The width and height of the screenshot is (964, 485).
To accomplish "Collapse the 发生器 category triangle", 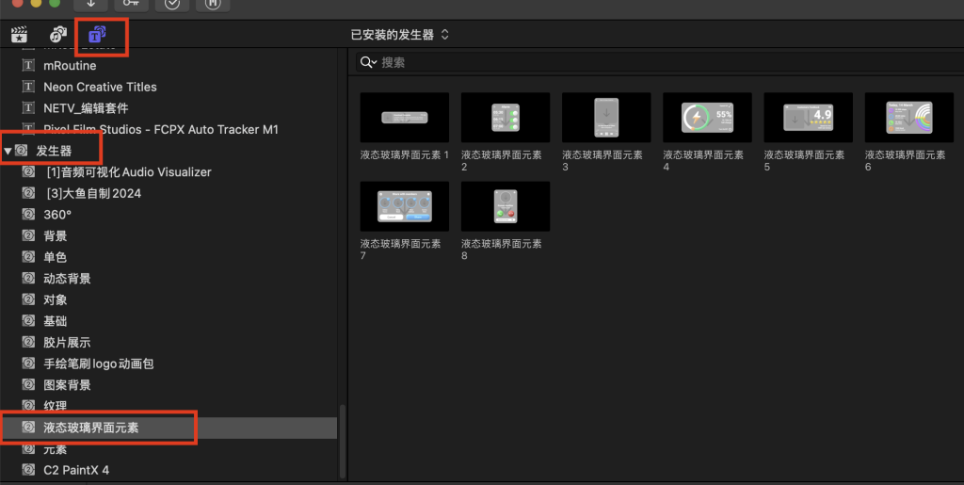I will (x=8, y=151).
